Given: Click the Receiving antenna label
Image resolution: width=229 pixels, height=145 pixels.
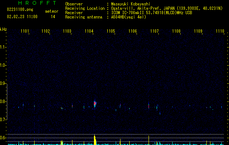Looking at the screenshot, I should click(x=84, y=17).
